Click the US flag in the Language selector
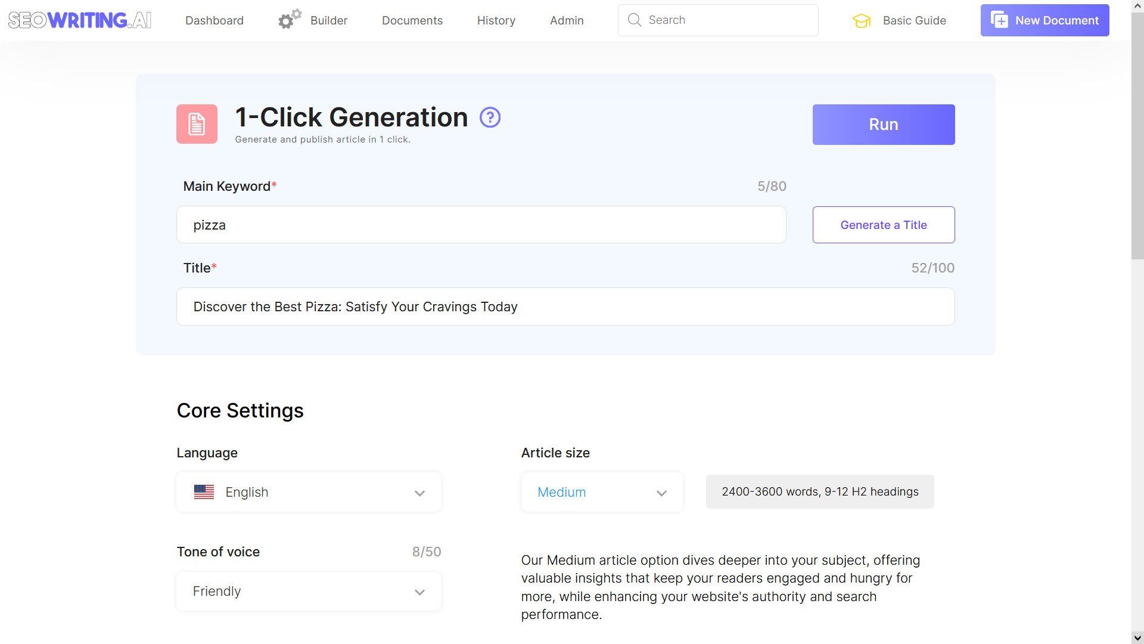 coord(204,491)
